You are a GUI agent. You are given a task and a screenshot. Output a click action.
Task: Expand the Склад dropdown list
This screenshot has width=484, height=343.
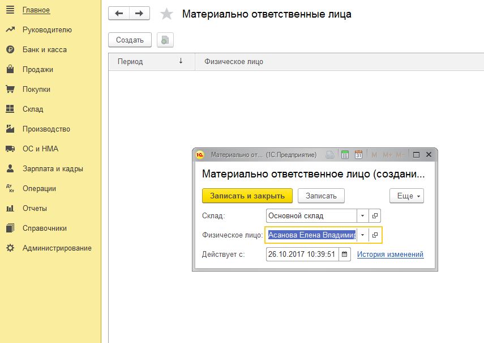pos(362,216)
